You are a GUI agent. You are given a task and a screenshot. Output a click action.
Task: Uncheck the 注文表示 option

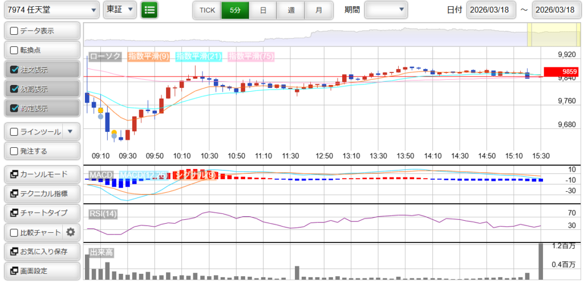[x=15, y=70]
